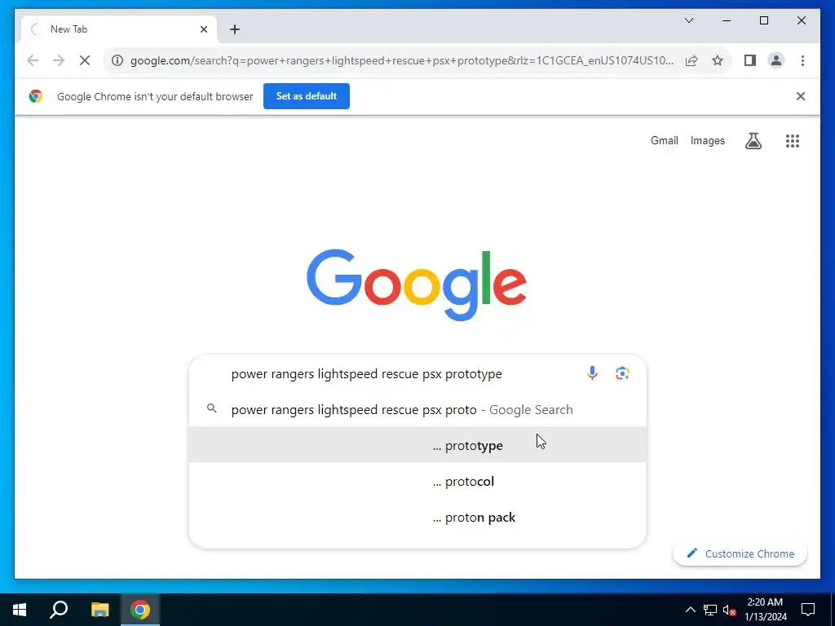Open a new tab with plus button
Image resolution: width=835 pixels, height=626 pixels.
(235, 29)
